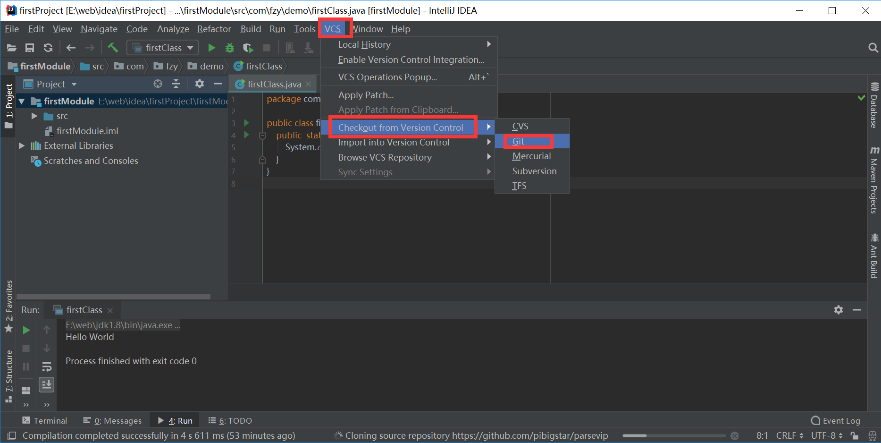Click the Search Everywhere magnifier icon
Image resolution: width=881 pixels, height=443 pixels.
(873, 48)
